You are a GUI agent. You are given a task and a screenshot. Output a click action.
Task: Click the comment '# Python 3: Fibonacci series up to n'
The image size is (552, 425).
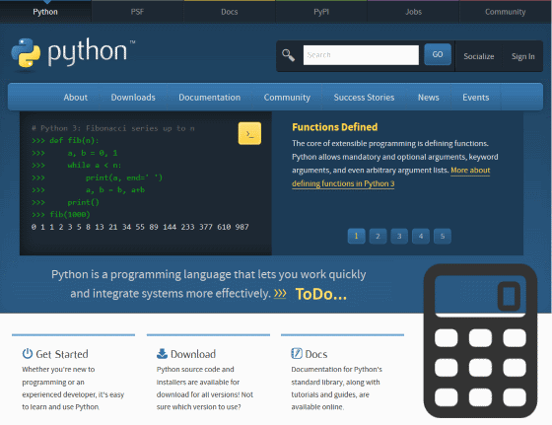coord(113,128)
